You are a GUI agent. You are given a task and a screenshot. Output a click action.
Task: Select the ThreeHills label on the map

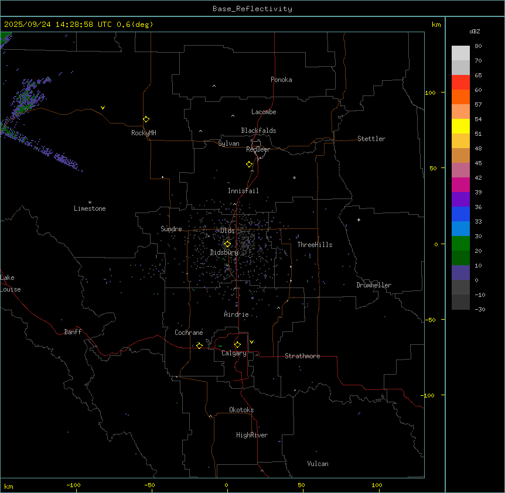tap(315, 245)
